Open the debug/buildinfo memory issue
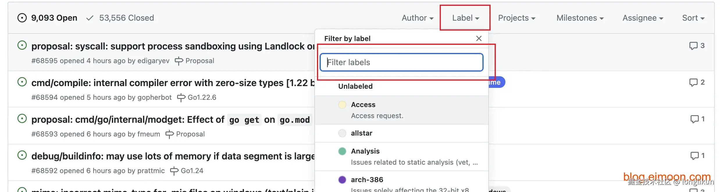720x192 pixels. point(173,156)
